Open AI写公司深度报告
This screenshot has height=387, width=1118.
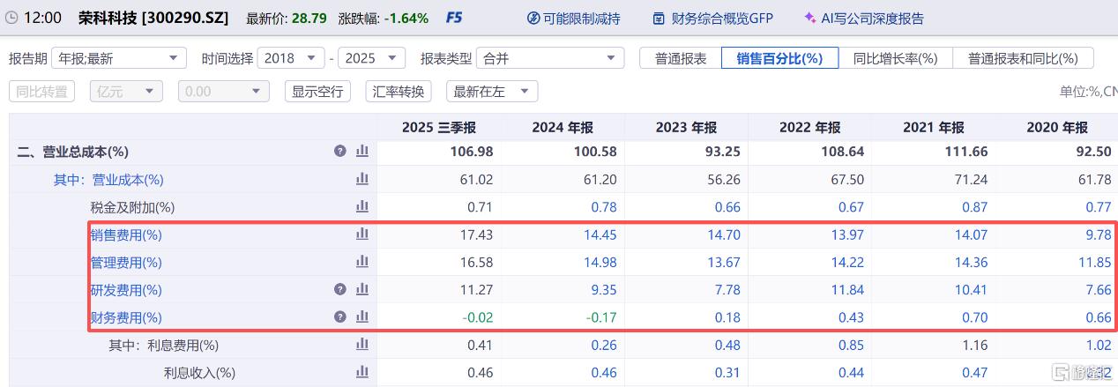(864, 18)
